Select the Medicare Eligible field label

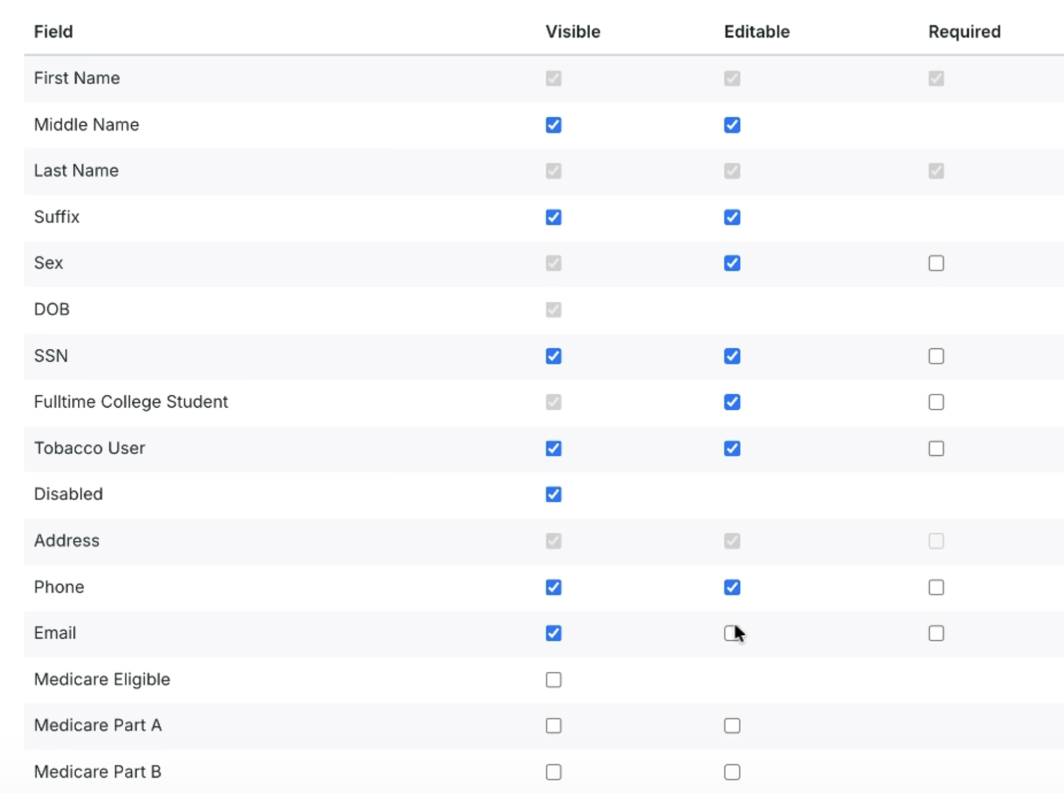coord(102,679)
